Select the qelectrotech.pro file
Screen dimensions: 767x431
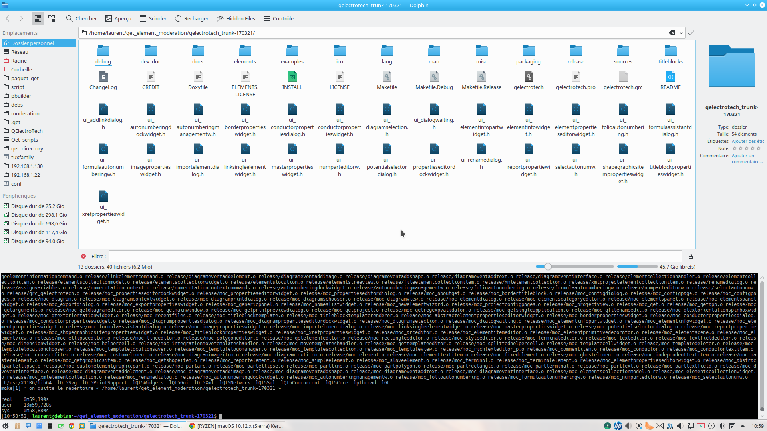576,80
